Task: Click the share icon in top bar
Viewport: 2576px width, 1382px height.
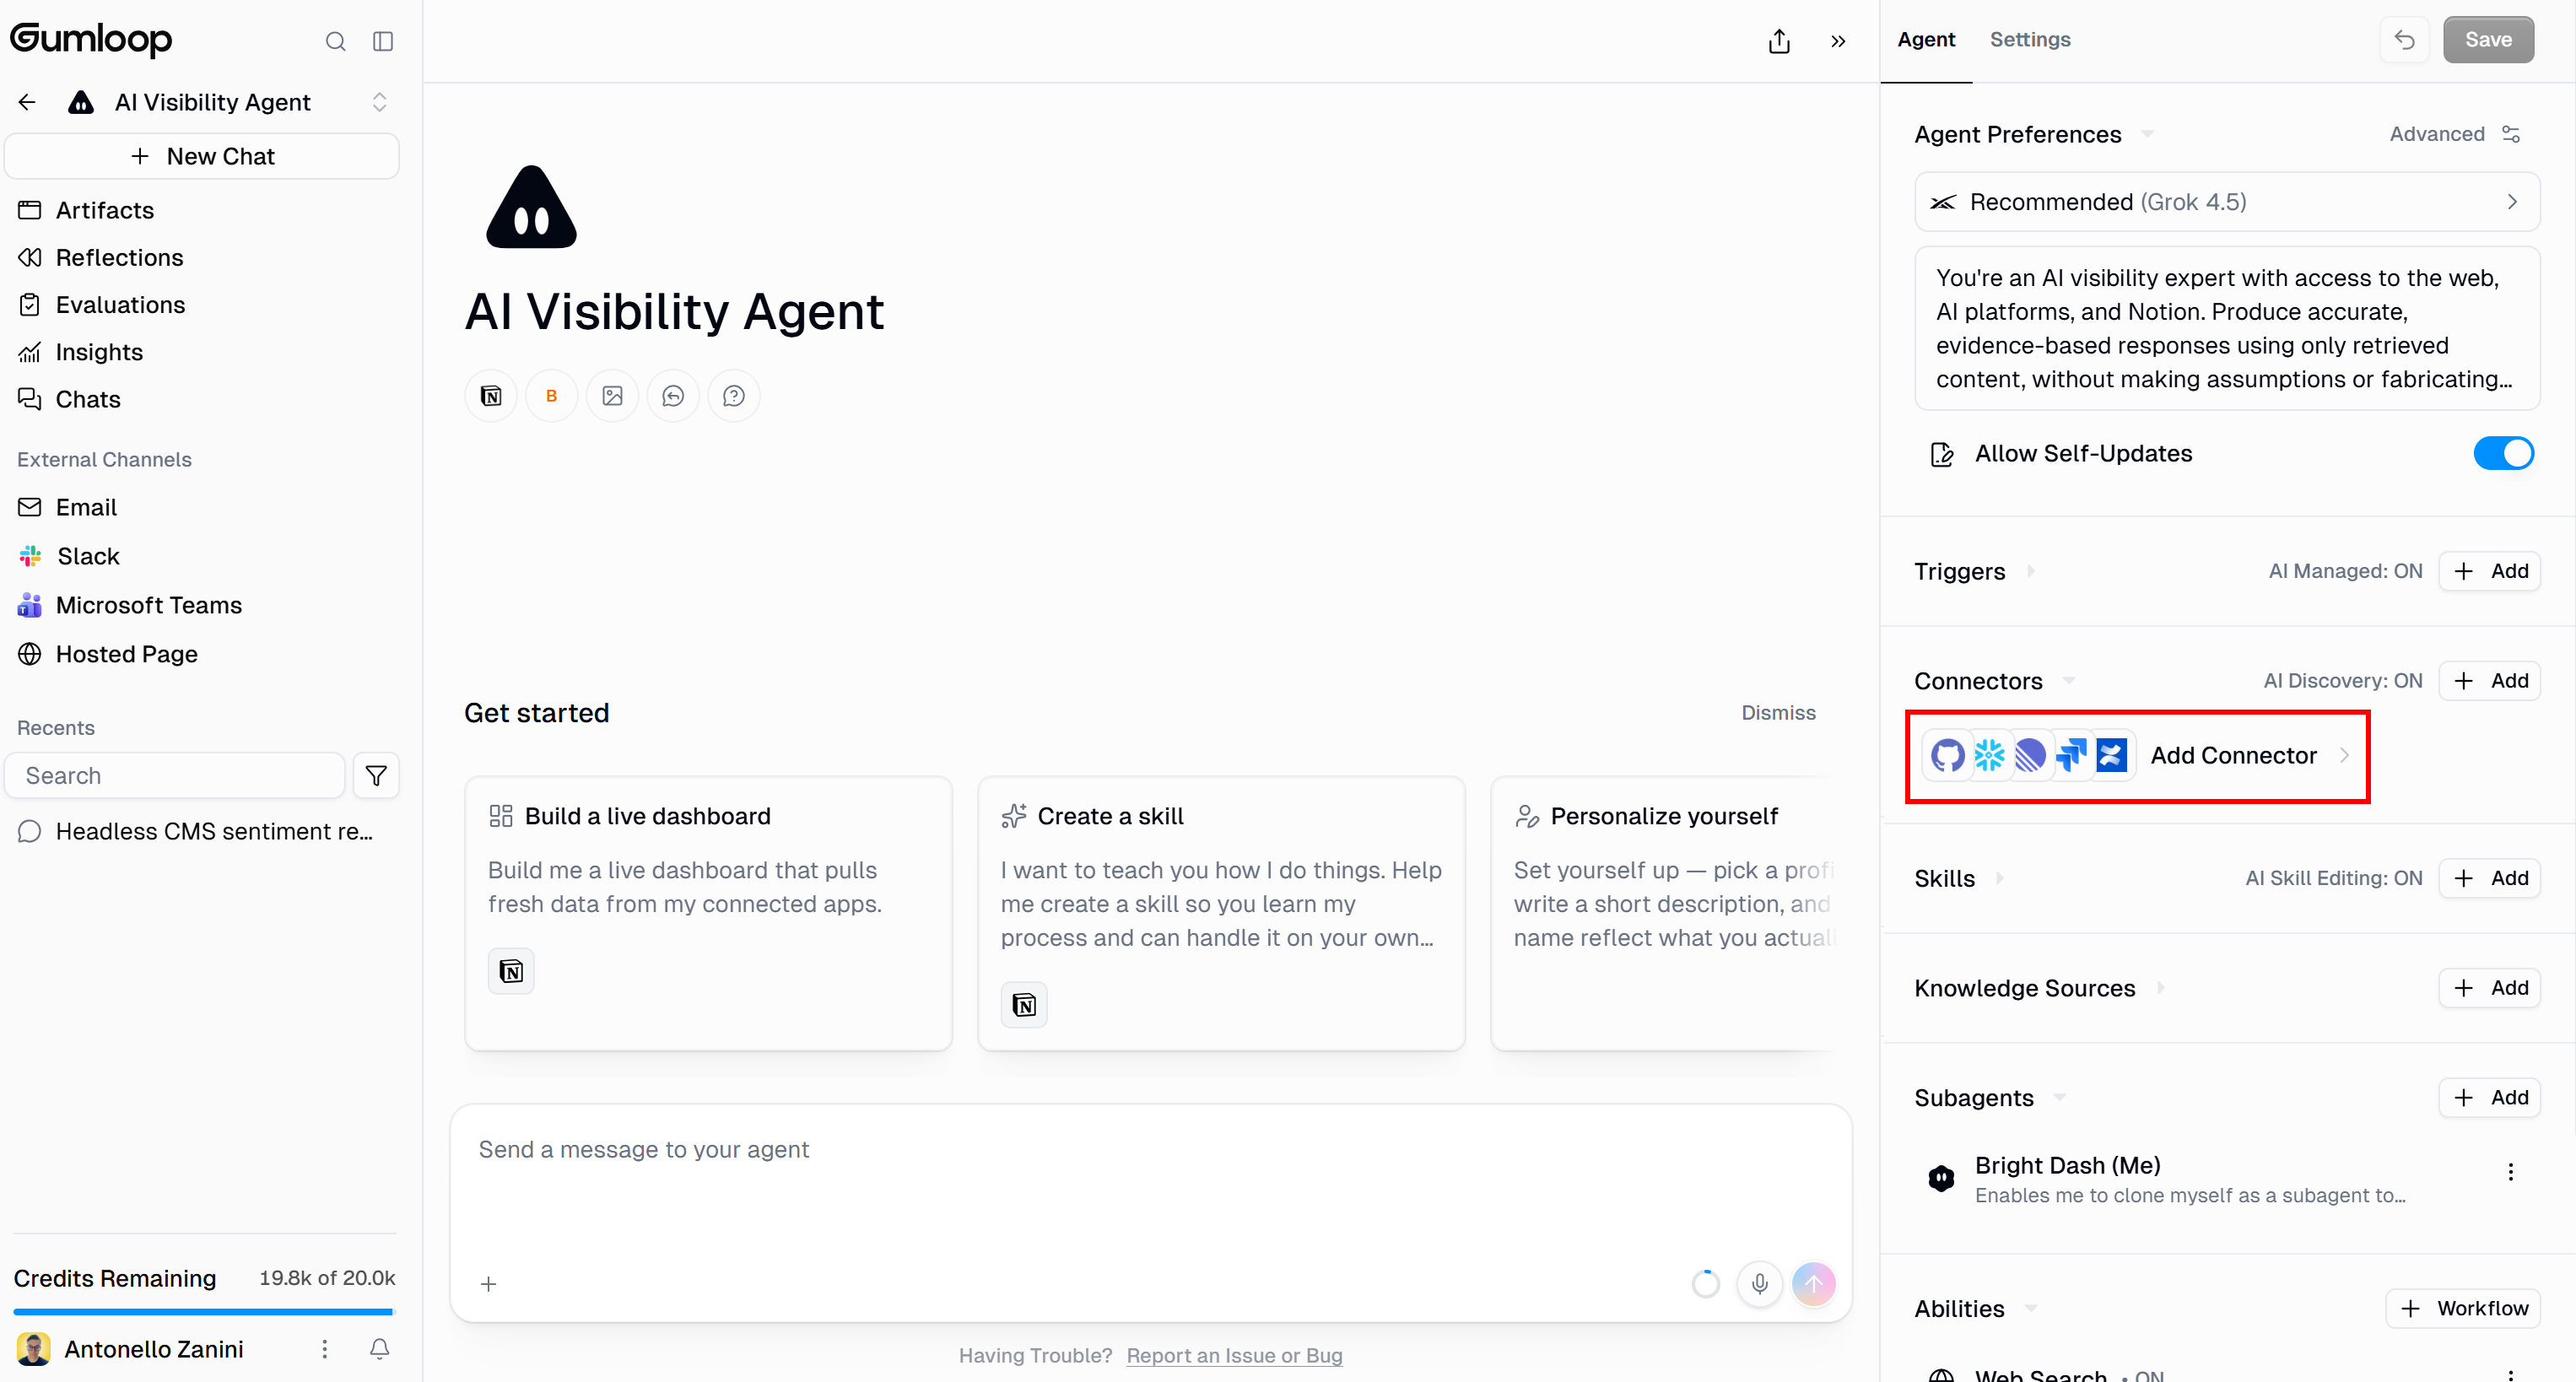Action: (1779, 41)
